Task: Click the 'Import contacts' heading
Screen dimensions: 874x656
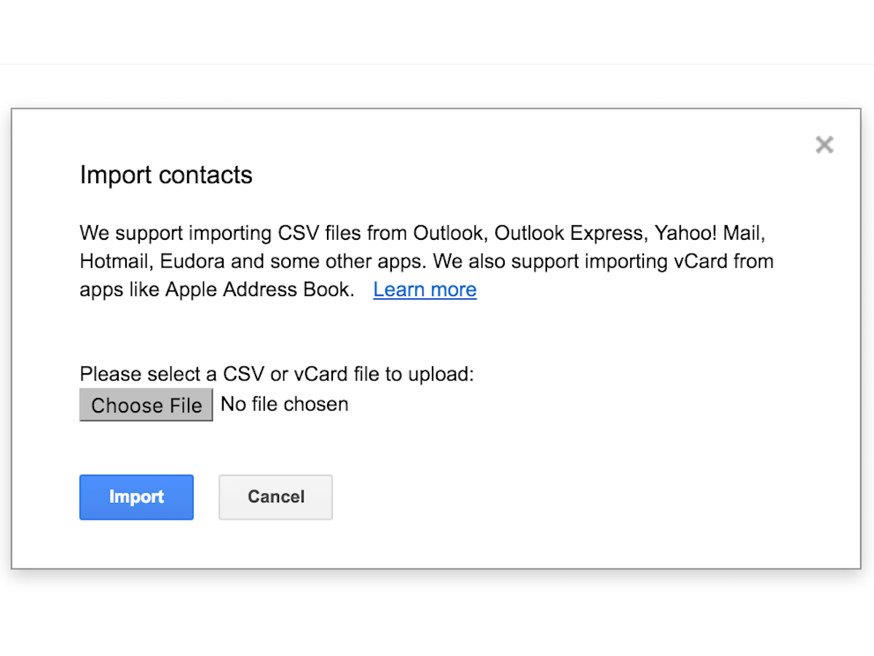Action: (166, 175)
